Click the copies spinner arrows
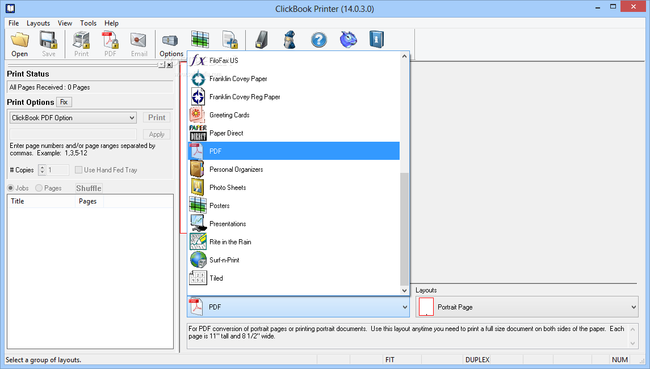This screenshot has height=369, width=650. (42, 170)
